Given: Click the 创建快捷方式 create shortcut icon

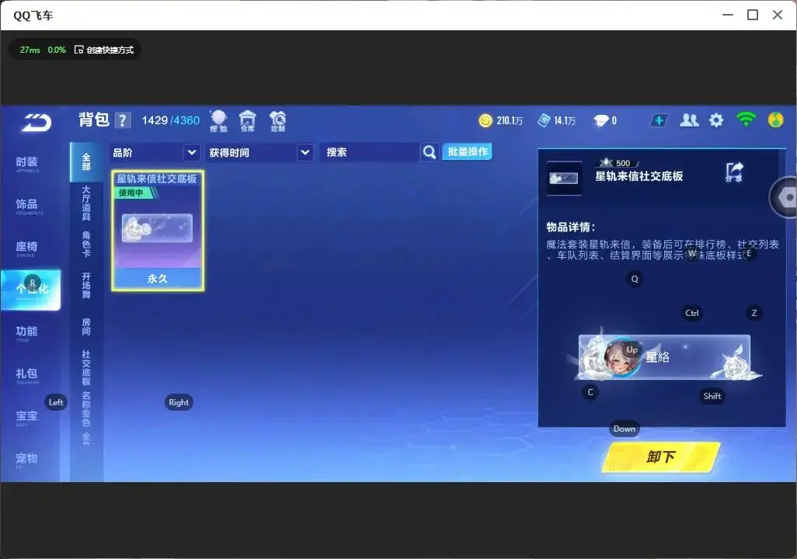Looking at the screenshot, I should click(78, 50).
